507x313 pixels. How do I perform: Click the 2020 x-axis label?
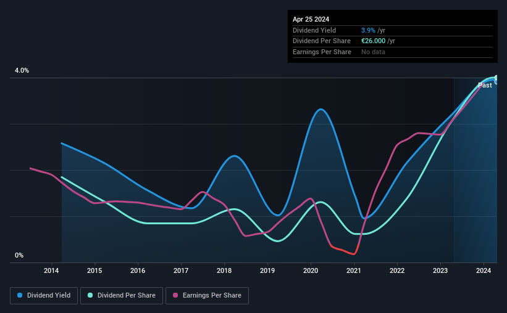tap(311, 270)
